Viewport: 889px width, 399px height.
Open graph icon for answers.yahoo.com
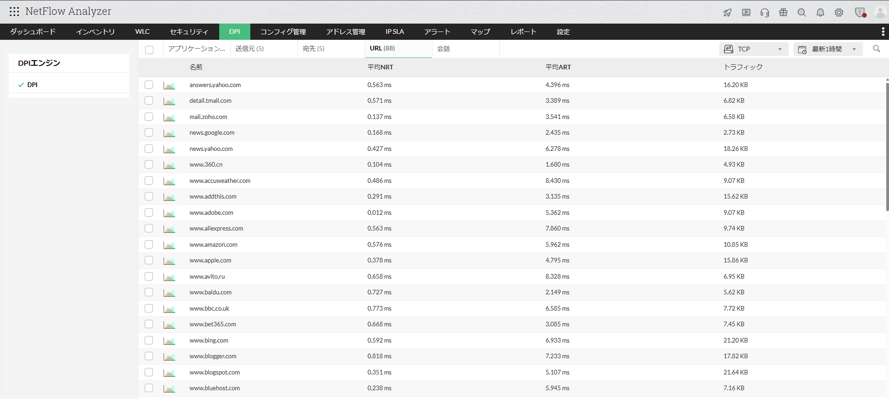pyautogui.click(x=169, y=85)
